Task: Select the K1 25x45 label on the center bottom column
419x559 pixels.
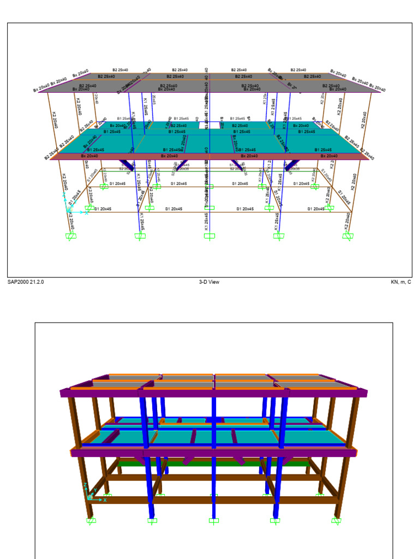Action: click(206, 221)
